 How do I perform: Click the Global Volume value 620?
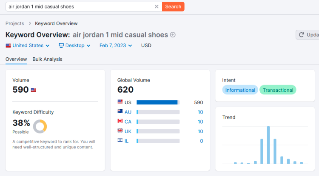tap(125, 90)
